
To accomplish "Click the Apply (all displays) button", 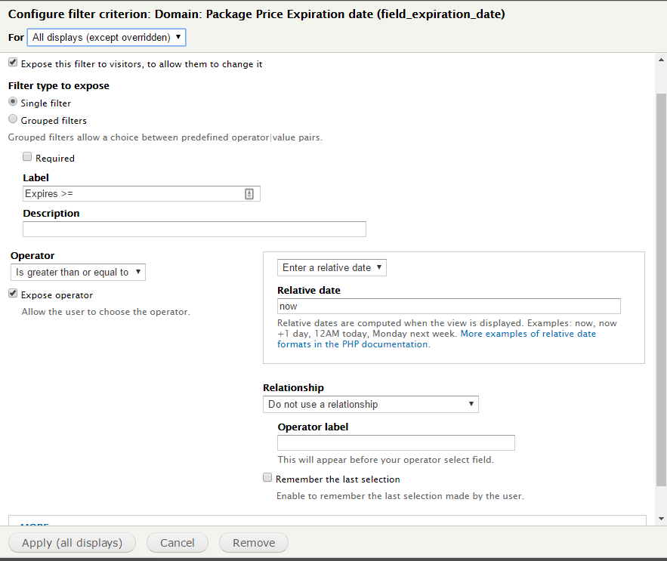I will pyautogui.click(x=72, y=542).
